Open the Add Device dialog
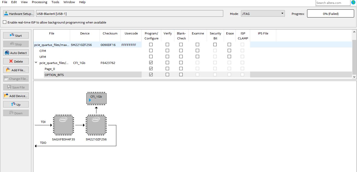 point(16,96)
